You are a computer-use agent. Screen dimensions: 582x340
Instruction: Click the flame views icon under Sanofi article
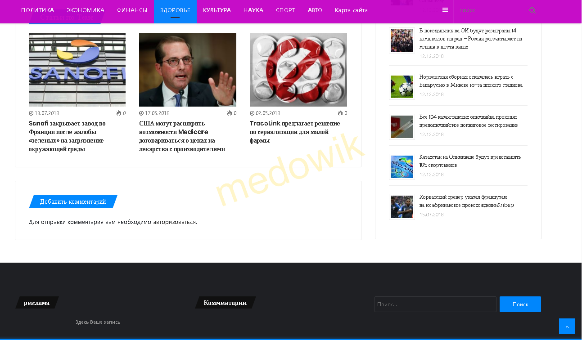119,113
